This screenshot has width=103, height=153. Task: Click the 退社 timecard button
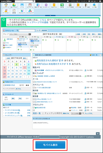coord(13,99)
